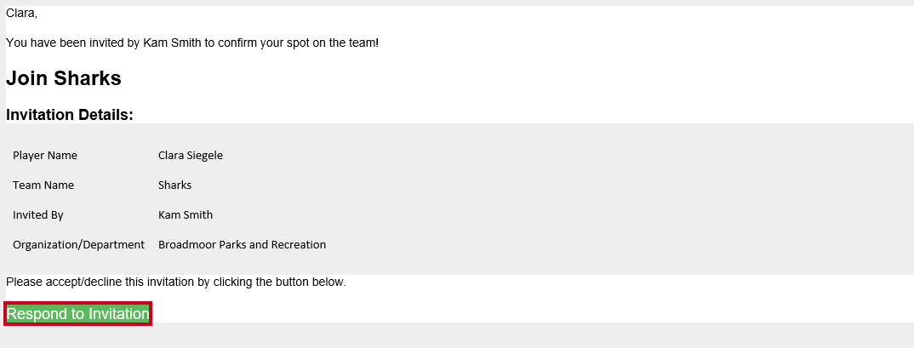Click Sharks in the Team Name row
The image size is (914, 348).
pyautogui.click(x=174, y=185)
